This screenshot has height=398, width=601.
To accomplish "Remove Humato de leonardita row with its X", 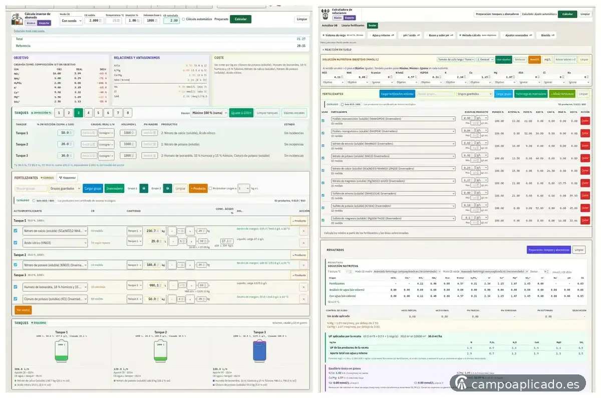I will [x=303, y=287].
